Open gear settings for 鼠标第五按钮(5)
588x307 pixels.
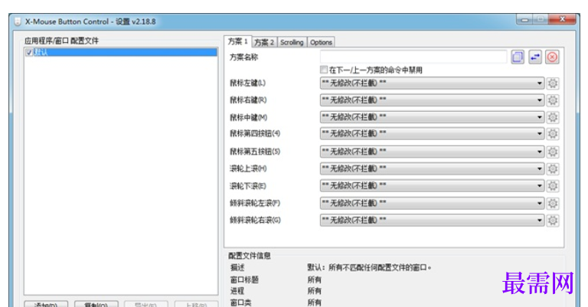coord(552,152)
